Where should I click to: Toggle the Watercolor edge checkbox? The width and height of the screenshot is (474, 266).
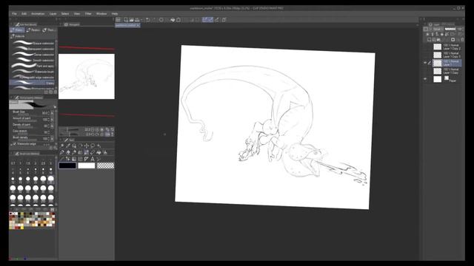click(x=14, y=144)
